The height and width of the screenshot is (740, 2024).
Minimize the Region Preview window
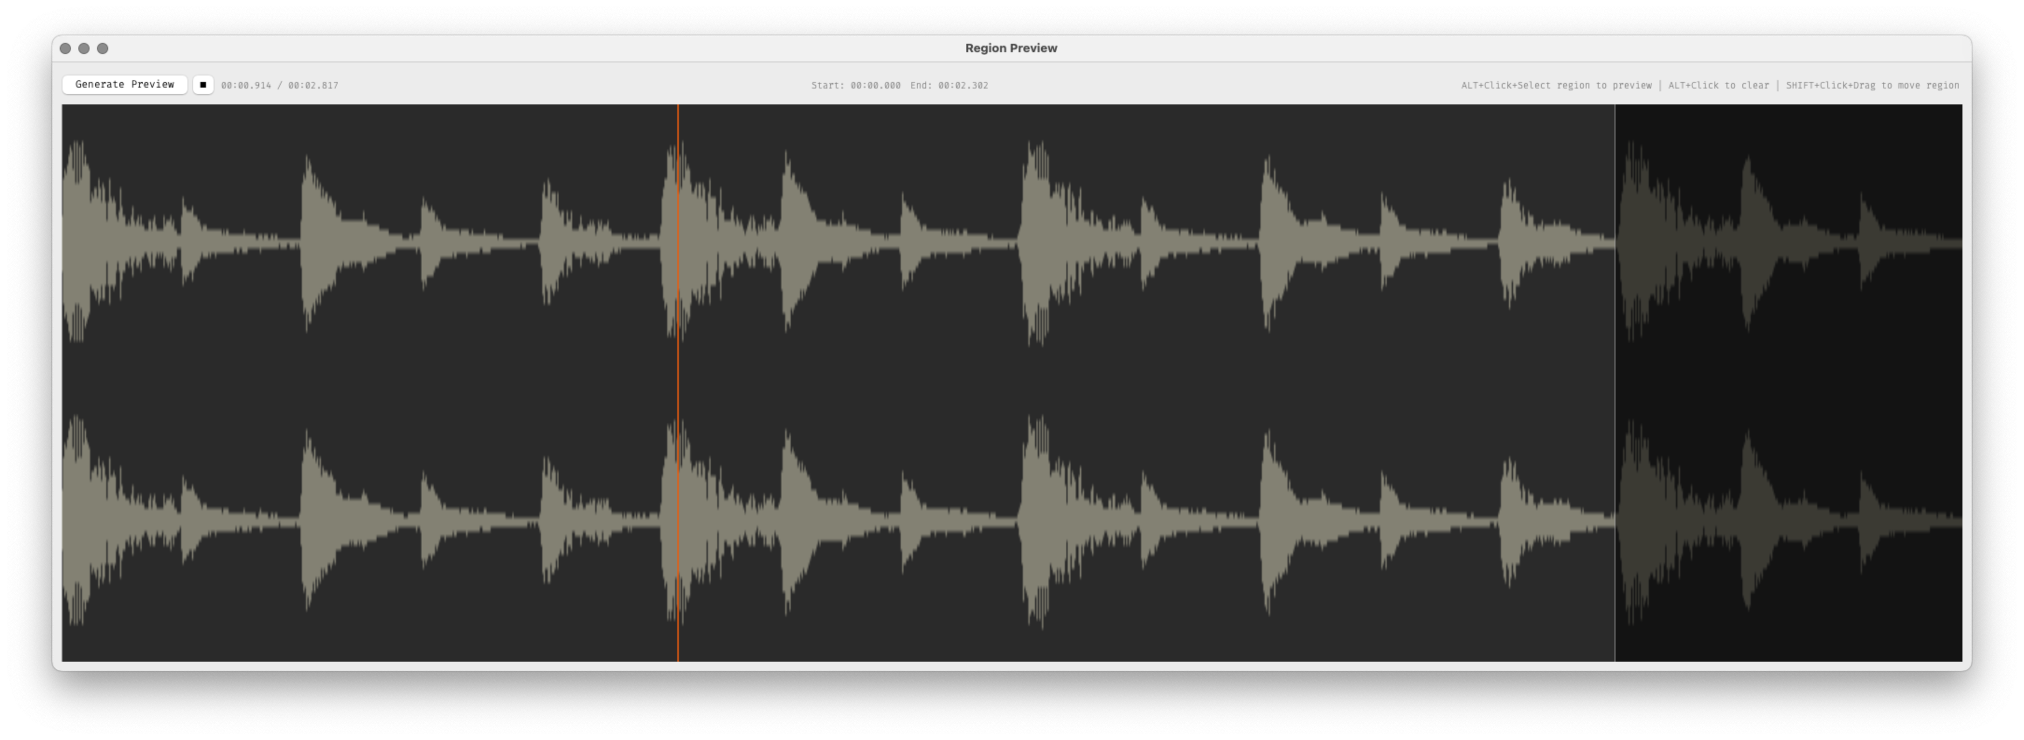coord(84,48)
